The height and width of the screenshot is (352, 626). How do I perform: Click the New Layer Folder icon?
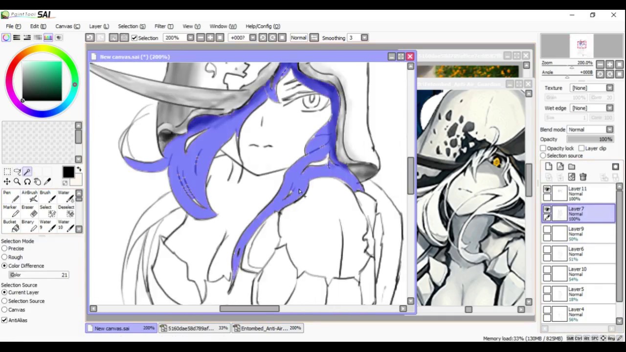pyautogui.click(x=571, y=167)
